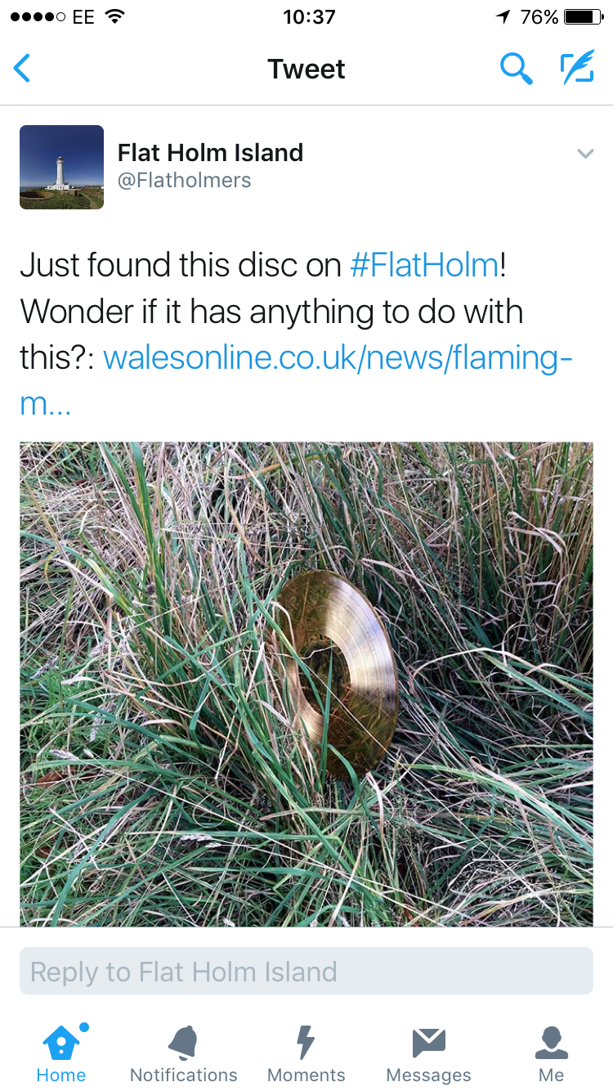Screen dimensions: 613x1091
Task: Tap the 10:37 status bar clock
Action: click(x=309, y=16)
